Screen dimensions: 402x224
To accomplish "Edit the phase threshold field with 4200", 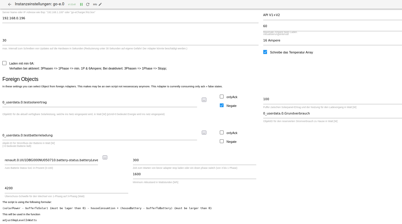I will pyautogui.click(x=66, y=188).
